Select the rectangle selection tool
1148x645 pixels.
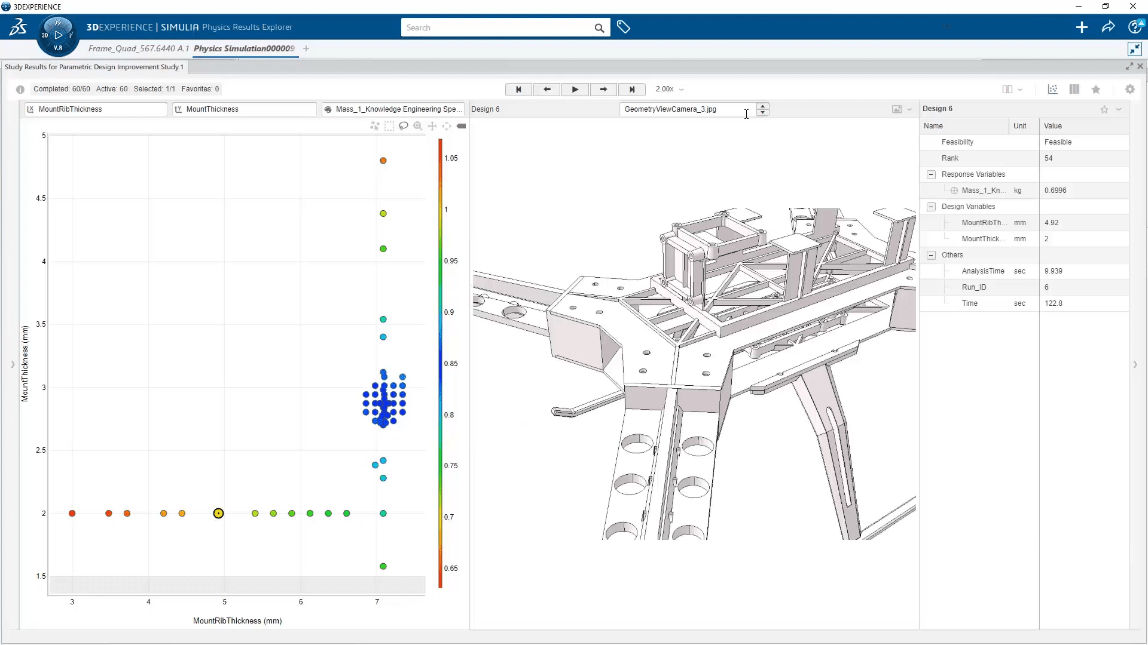pyautogui.click(x=389, y=126)
